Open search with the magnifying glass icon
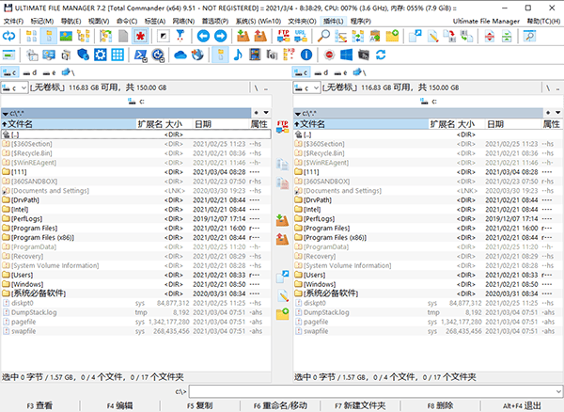564x412 pixels. (323, 36)
